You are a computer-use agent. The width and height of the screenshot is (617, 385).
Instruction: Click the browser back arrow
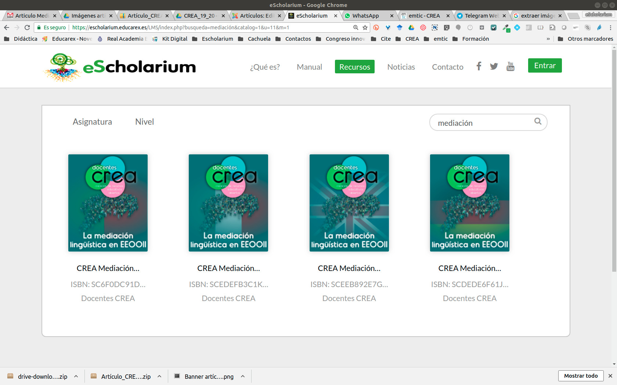(x=7, y=27)
